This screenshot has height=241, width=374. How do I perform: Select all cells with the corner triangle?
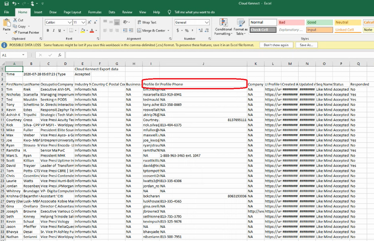pyautogui.click(x=3, y=64)
